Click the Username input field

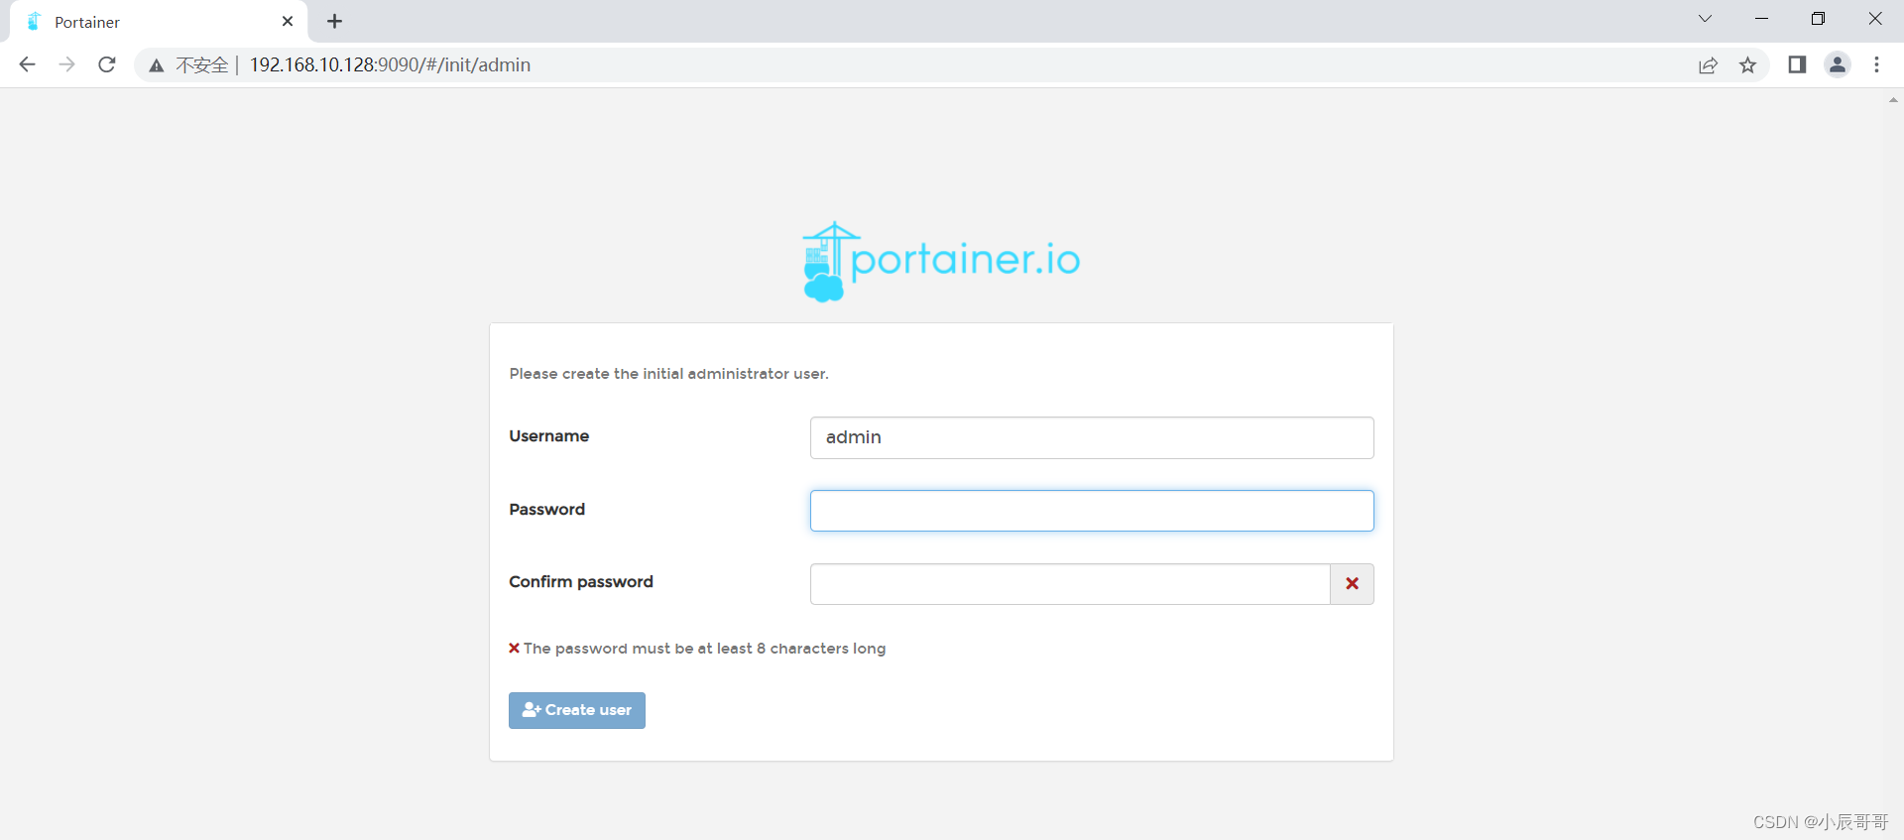click(1092, 437)
